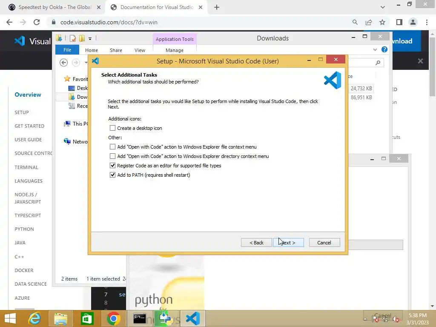
Task: Click the 24,732 KB file size cell
Action: pos(361,89)
